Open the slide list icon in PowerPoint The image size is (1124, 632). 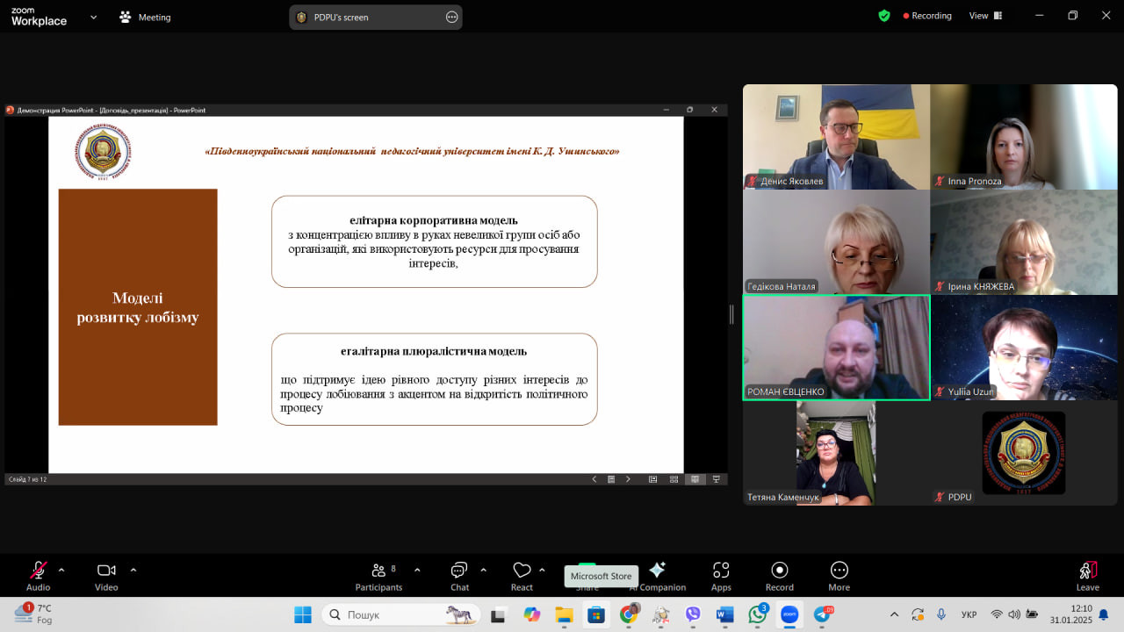pos(611,479)
